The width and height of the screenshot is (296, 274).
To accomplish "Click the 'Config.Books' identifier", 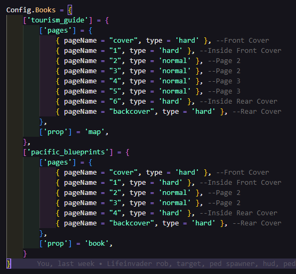I will (31, 10).
